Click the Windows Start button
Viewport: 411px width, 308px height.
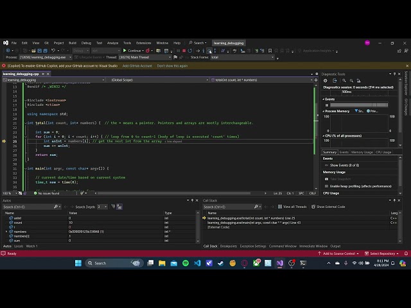point(78,263)
